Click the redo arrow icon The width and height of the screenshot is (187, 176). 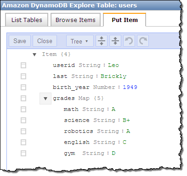tap(143, 41)
